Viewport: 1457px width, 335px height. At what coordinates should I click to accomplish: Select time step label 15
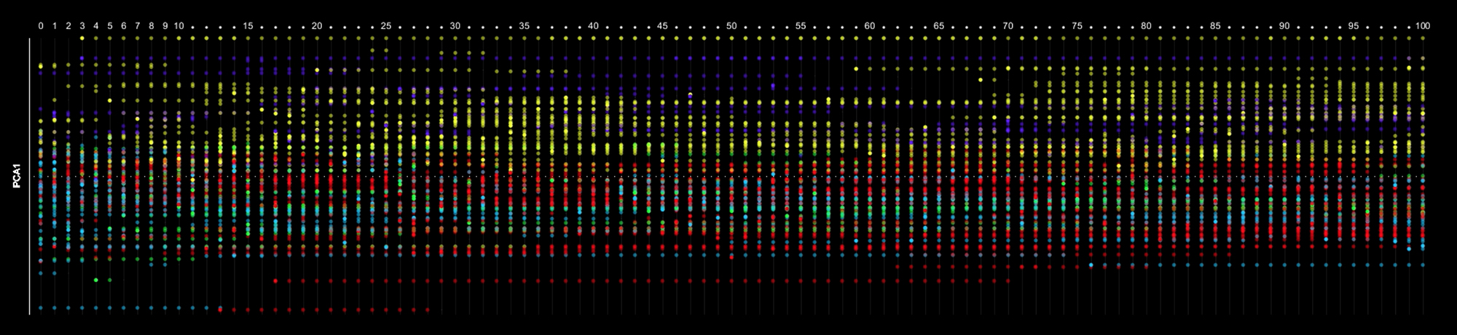(x=248, y=26)
